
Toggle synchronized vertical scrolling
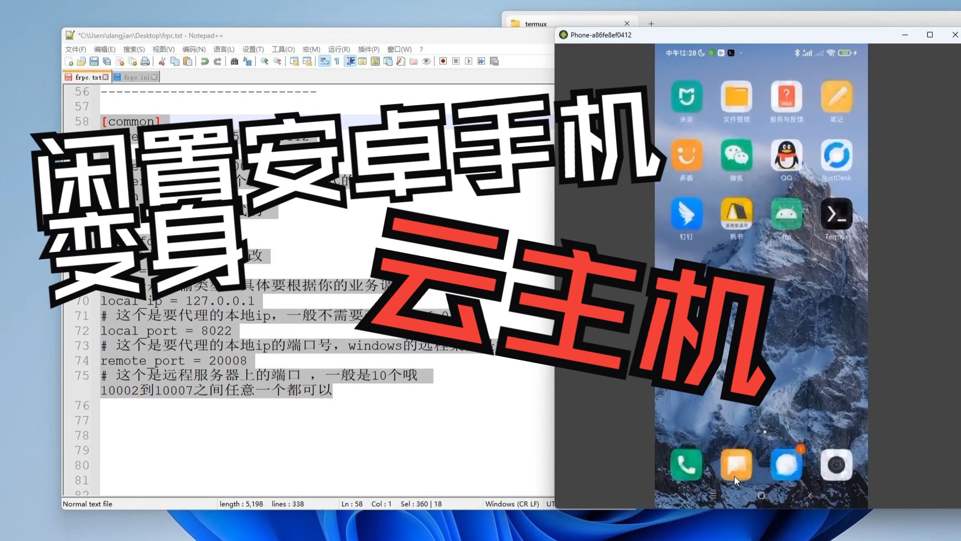[x=294, y=61]
